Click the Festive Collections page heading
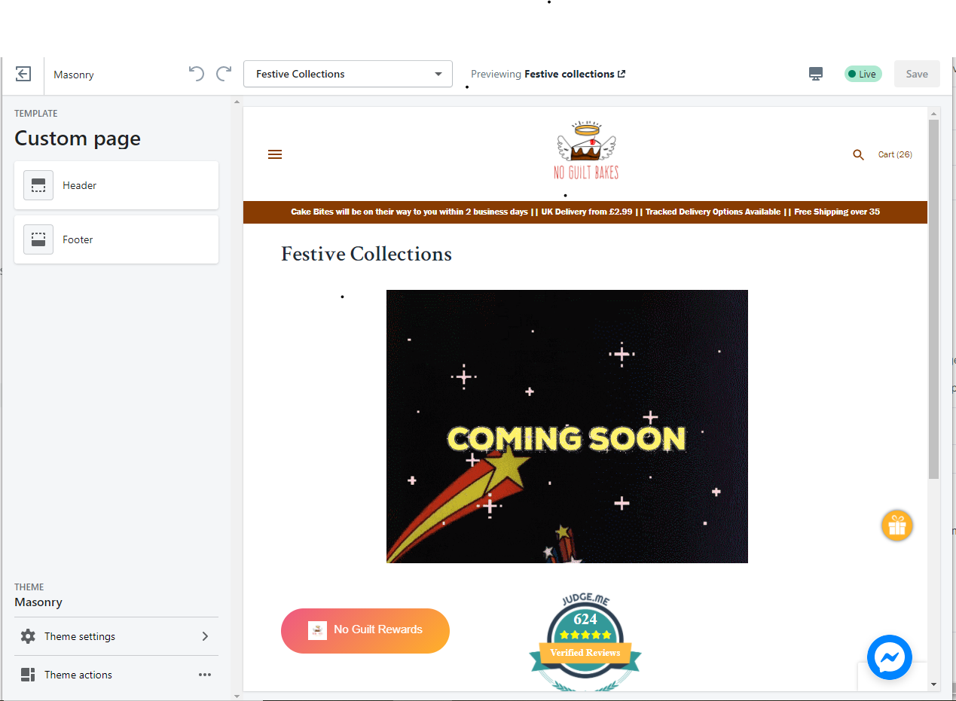This screenshot has width=956, height=701. point(366,254)
